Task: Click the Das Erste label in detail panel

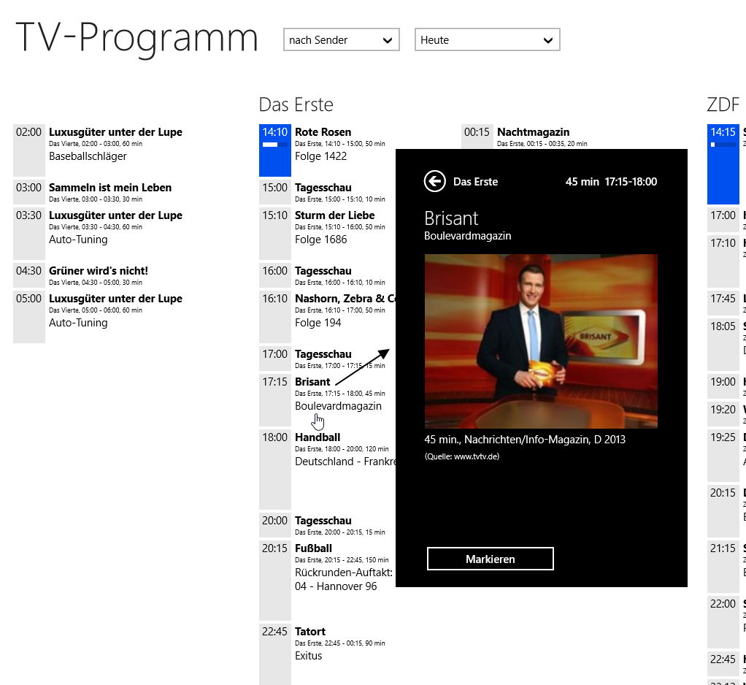Action: point(475,181)
